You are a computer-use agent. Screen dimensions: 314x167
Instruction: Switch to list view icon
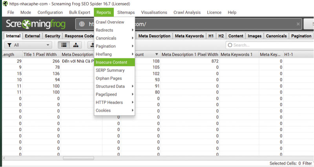point(63,45)
